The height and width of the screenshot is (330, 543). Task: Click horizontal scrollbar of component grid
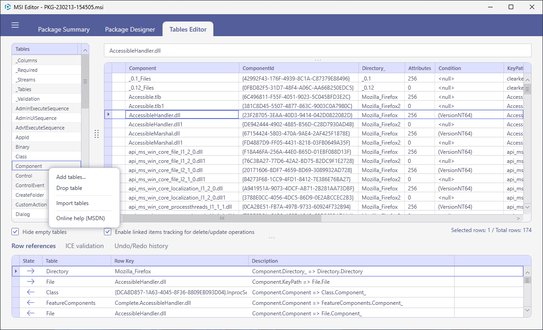[222, 218]
